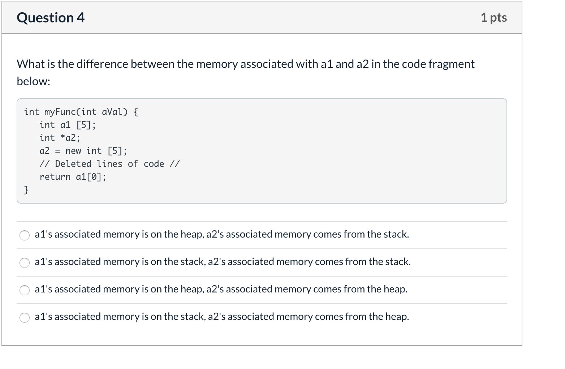Click the question prompt about a1 and a2 memory
565x369 pixels.
tap(246, 64)
